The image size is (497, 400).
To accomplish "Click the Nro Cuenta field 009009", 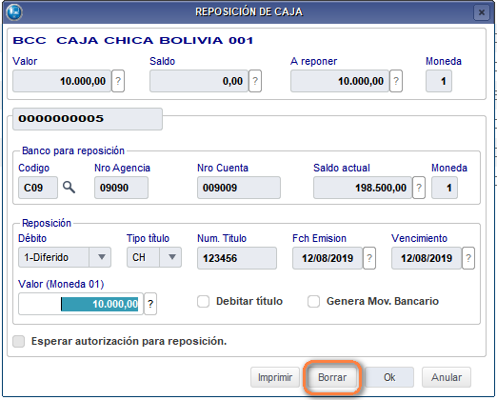I will point(239,188).
